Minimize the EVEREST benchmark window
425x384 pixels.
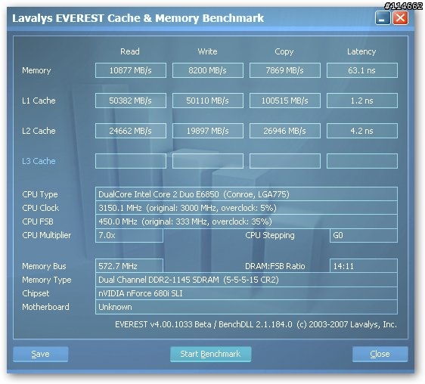point(383,18)
